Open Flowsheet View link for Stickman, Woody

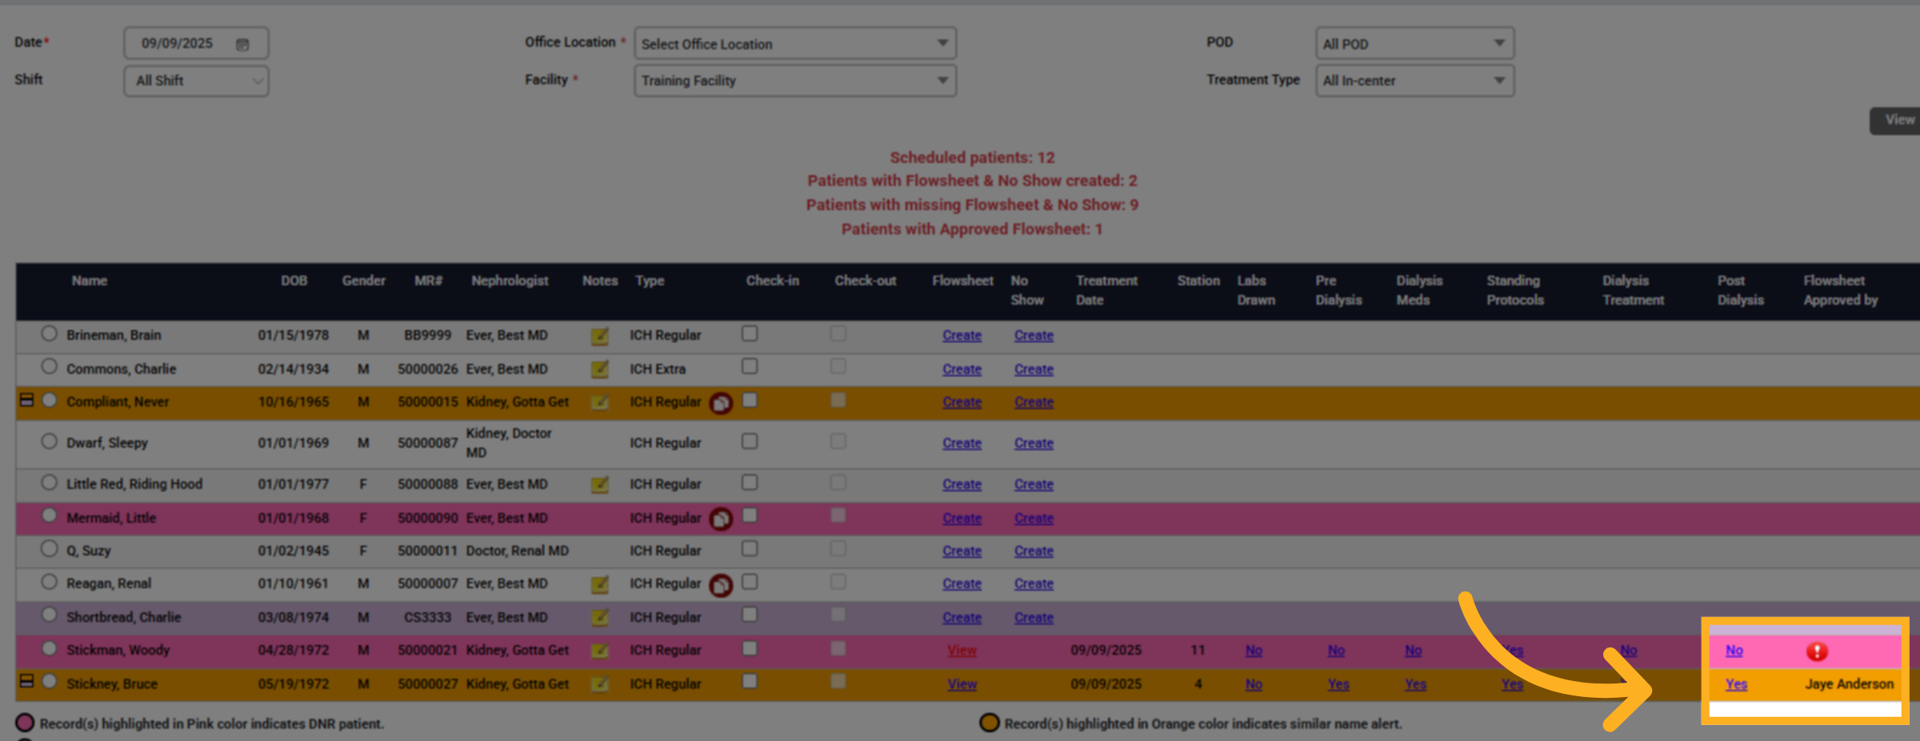click(962, 651)
